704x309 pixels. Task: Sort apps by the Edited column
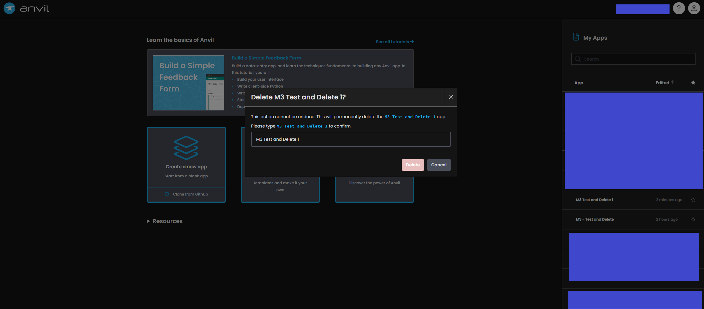point(664,83)
